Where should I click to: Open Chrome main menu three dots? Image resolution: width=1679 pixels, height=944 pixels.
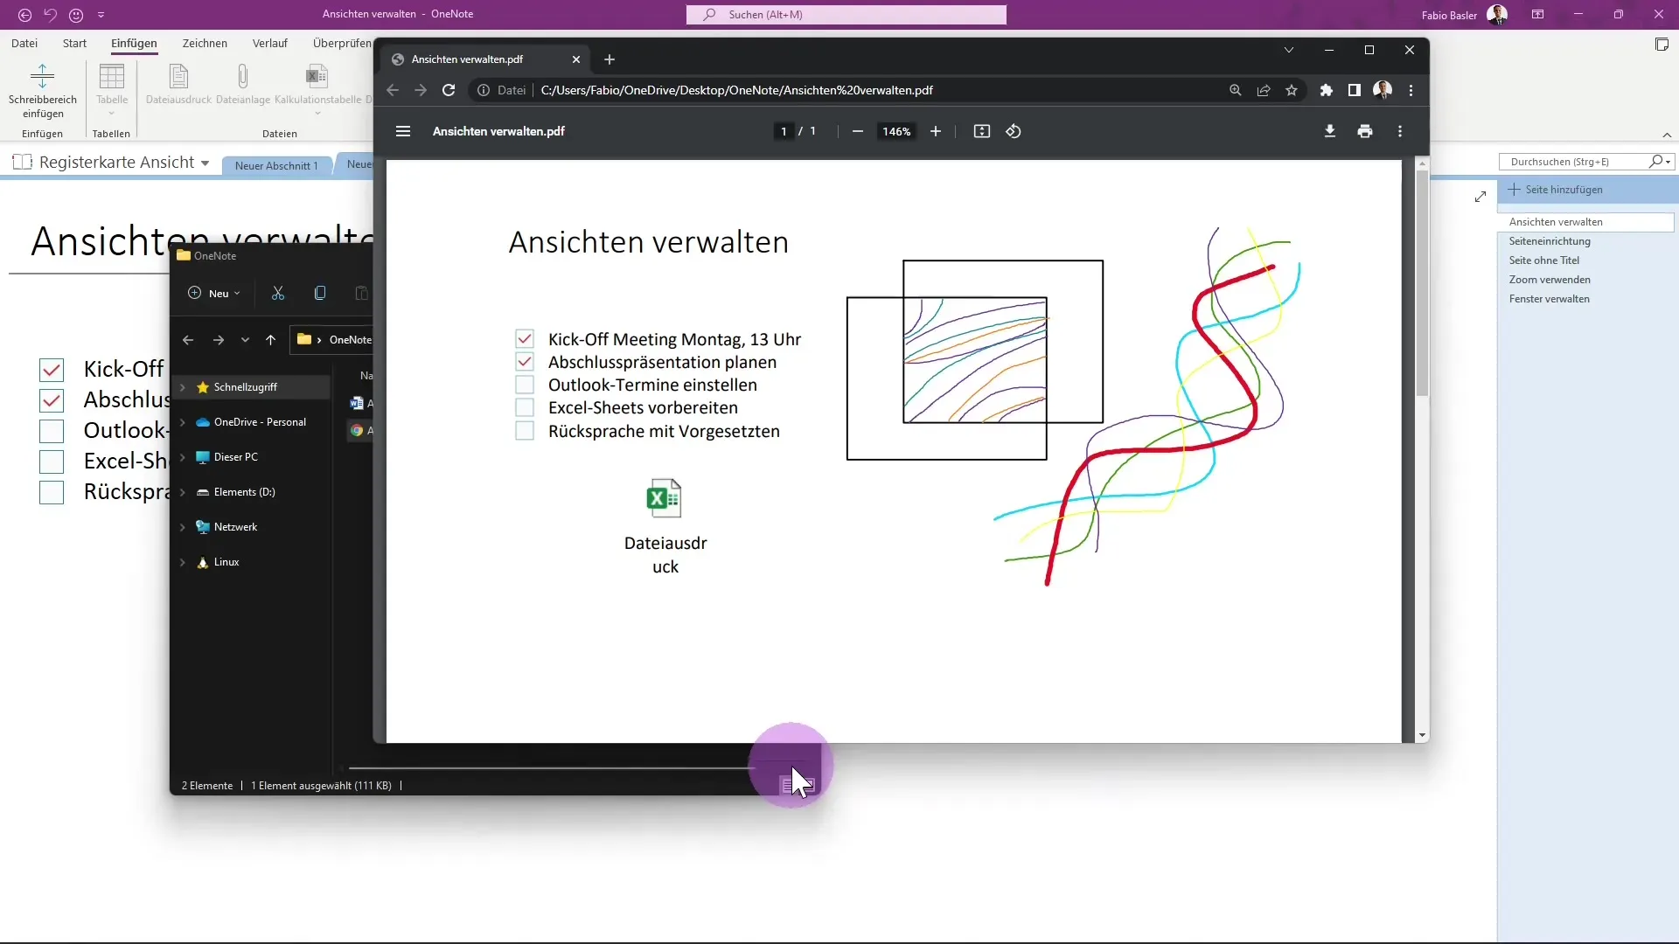[1411, 90]
